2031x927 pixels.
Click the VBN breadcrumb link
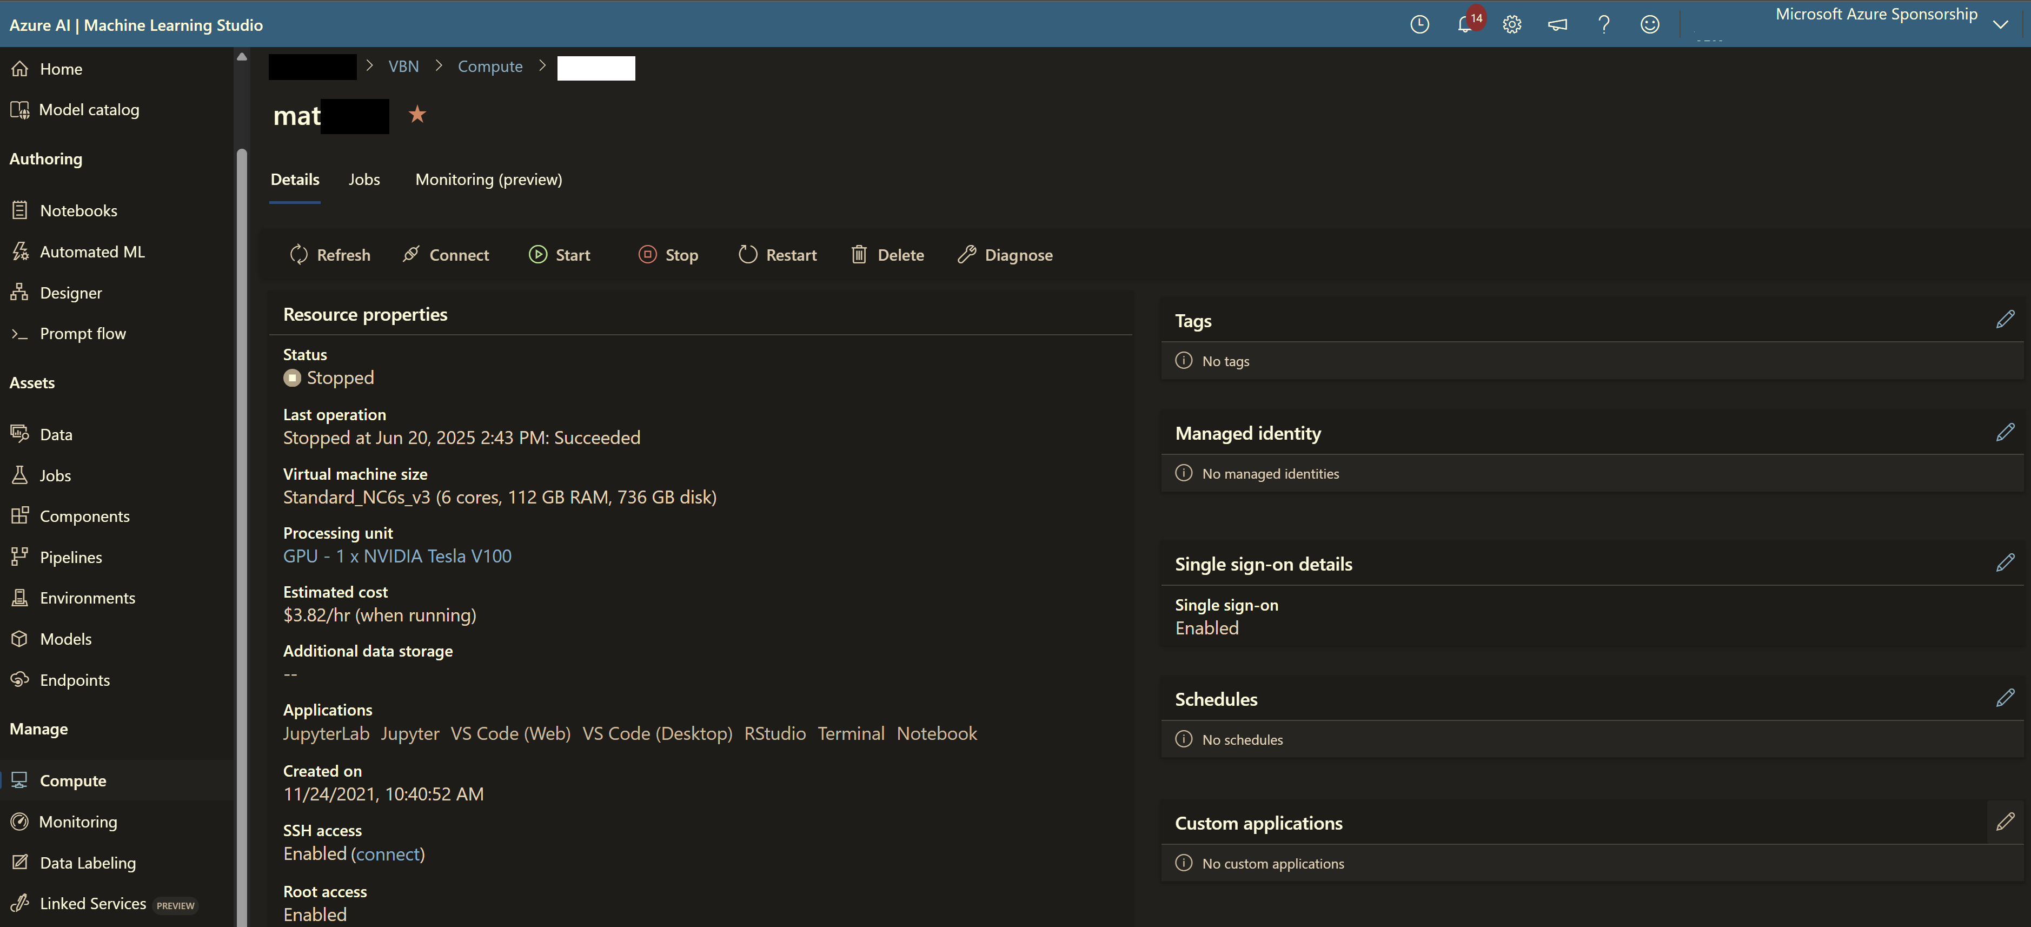tap(404, 67)
